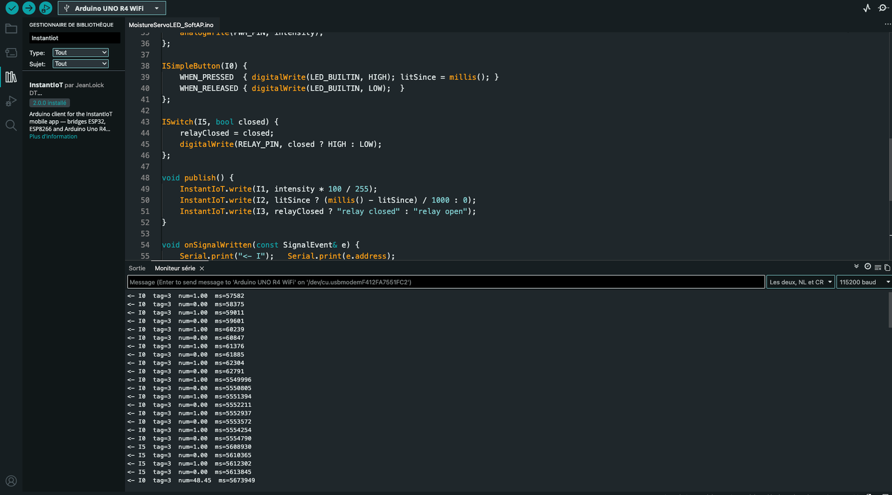
Task: Open the Boards Manager sidebar icon
Action: tap(11, 53)
